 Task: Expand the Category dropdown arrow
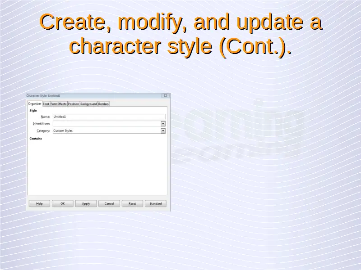163,131
